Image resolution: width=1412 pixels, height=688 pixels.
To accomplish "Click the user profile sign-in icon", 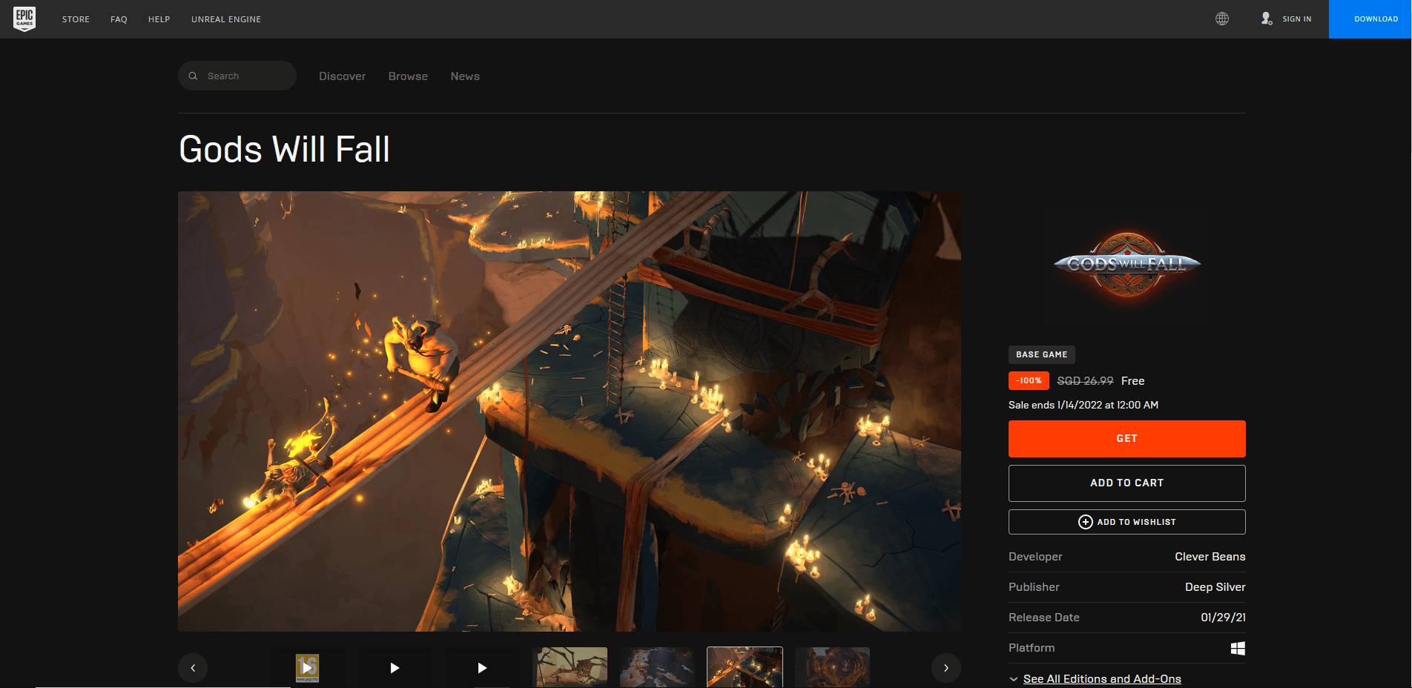I will [1267, 19].
